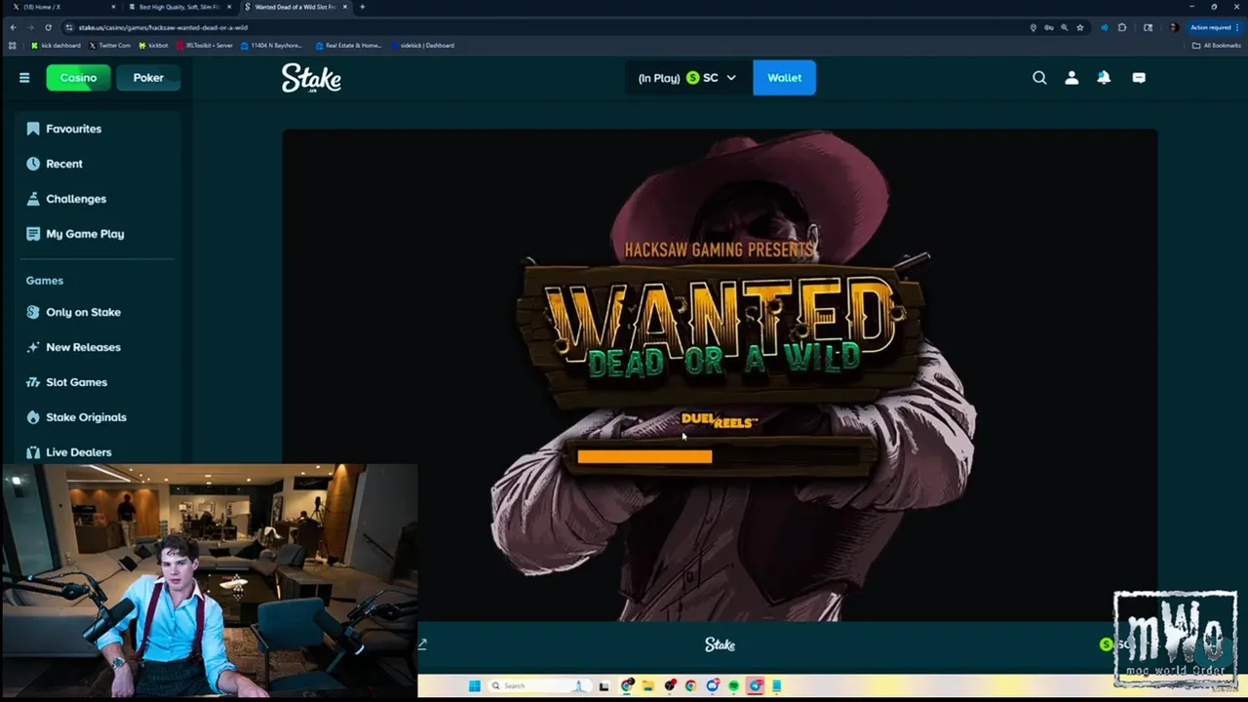This screenshot has height=702, width=1248.
Task: Expand the SC currency balance dropdown
Action: pos(687,78)
